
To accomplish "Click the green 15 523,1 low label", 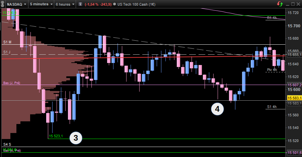I will coord(56,136).
